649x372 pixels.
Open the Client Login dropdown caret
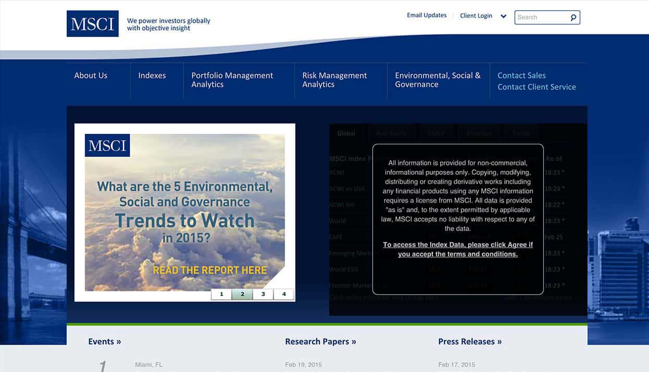tap(503, 16)
